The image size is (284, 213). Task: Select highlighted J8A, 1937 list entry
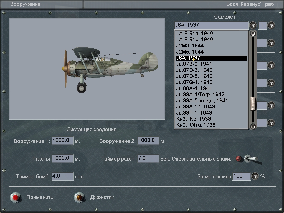tap(211, 58)
